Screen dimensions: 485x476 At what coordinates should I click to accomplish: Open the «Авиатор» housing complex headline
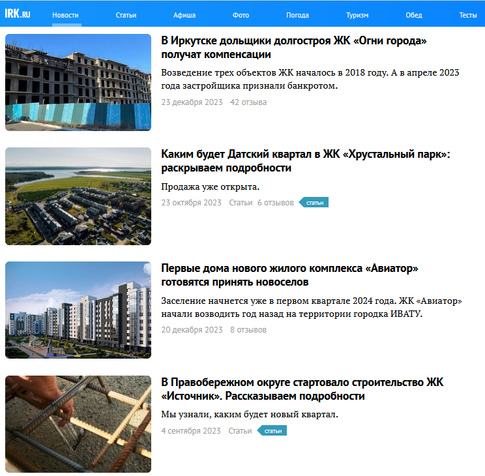289,275
